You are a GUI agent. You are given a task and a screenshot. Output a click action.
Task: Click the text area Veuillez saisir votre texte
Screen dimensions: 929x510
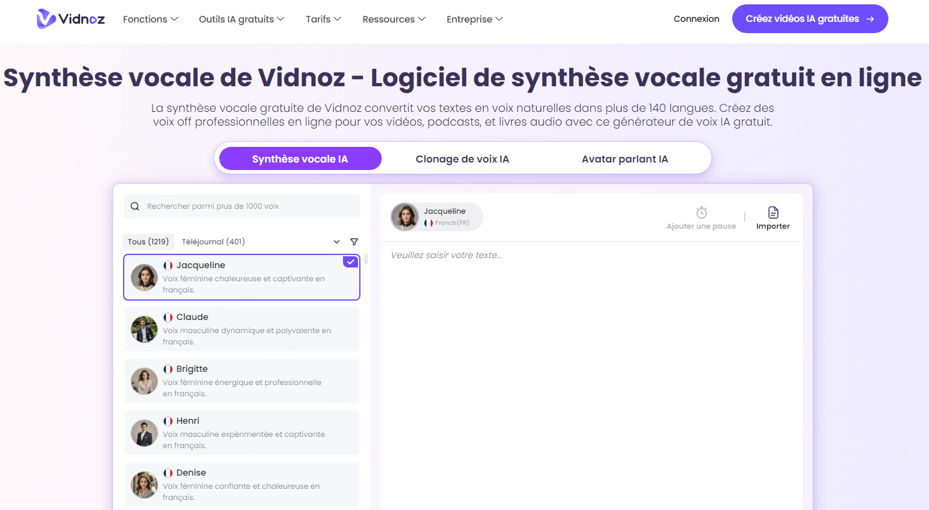point(591,375)
